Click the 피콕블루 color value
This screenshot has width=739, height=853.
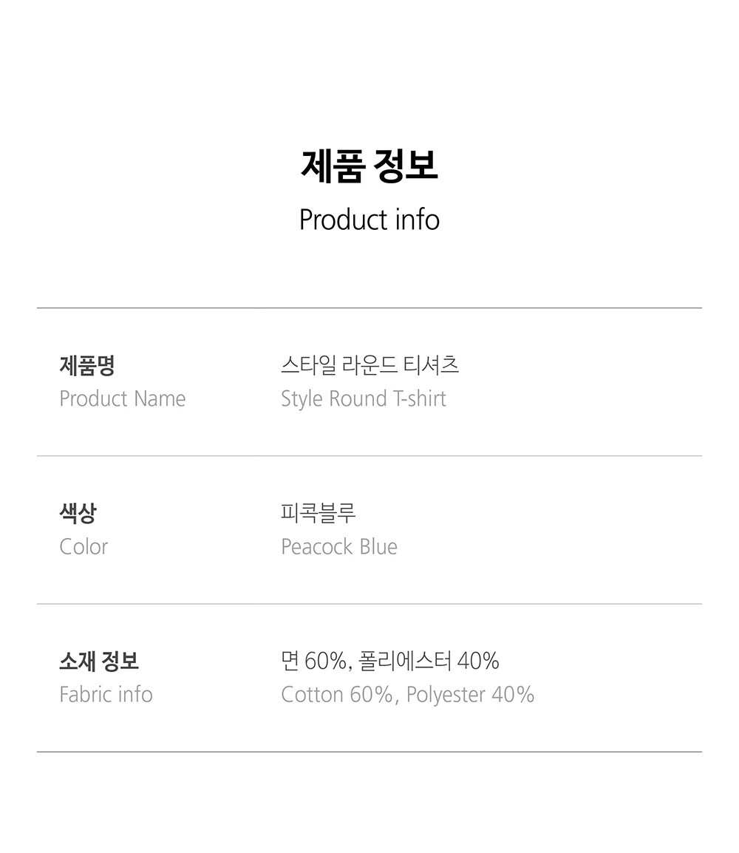point(319,513)
